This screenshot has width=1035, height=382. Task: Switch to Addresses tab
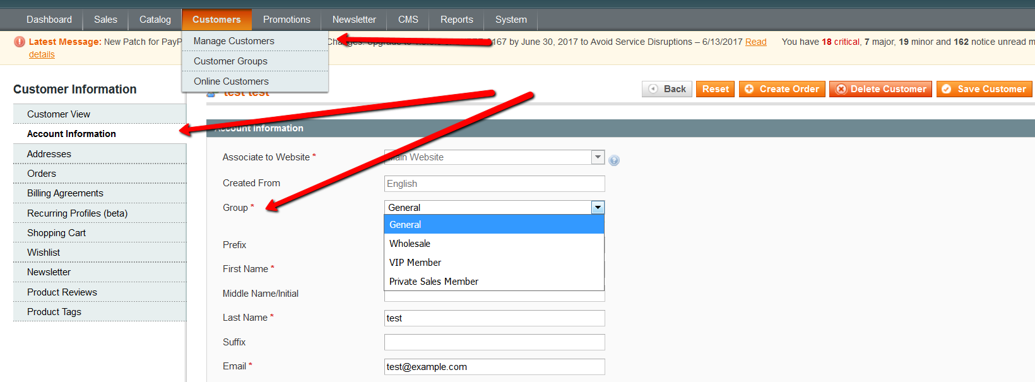100,154
